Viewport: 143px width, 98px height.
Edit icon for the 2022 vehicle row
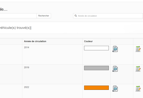click(x=138, y=89)
